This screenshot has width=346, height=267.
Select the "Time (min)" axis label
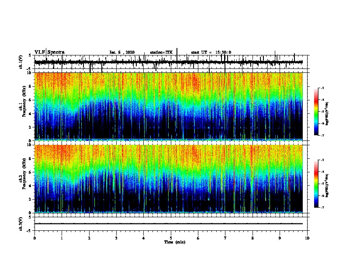click(175, 242)
